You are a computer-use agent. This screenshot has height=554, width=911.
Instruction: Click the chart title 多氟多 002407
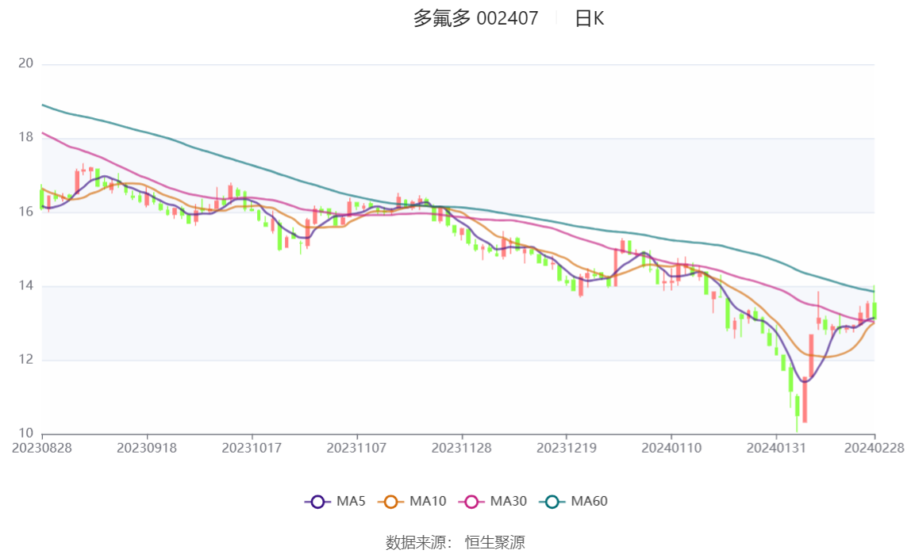tap(476, 18)
